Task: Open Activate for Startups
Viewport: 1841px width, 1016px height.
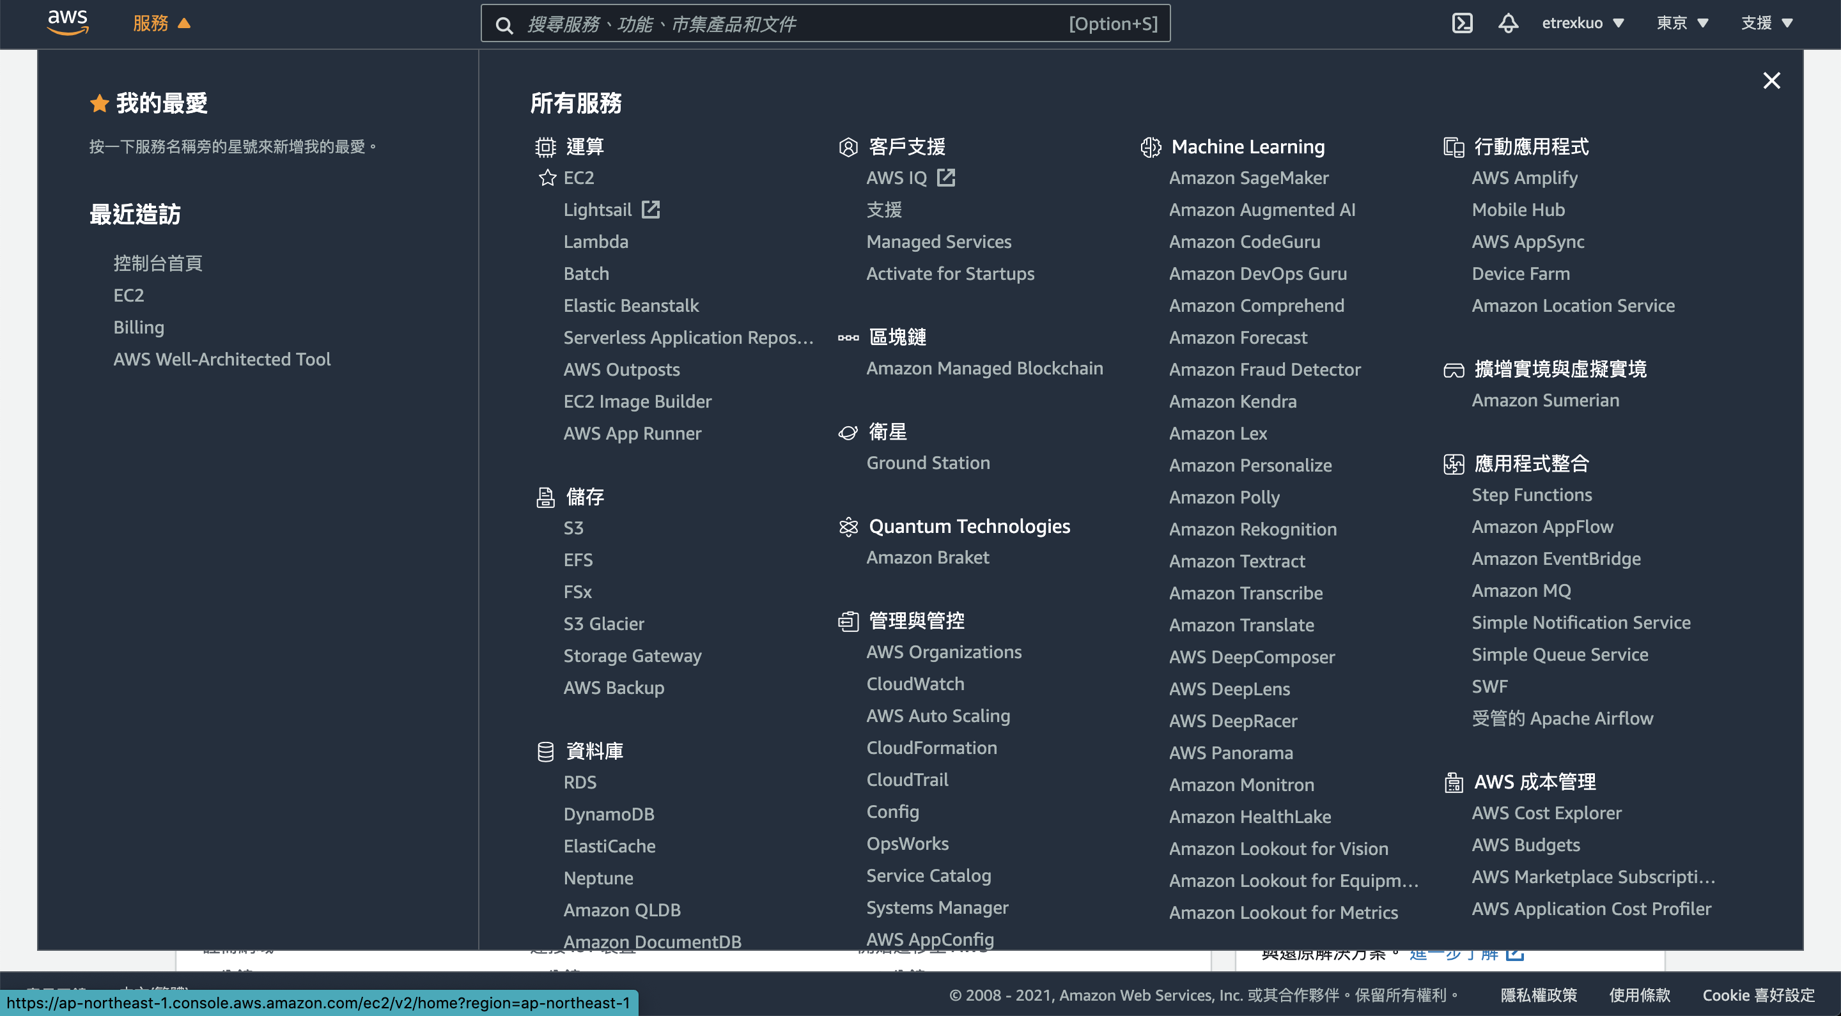Action: coord(950,273)
